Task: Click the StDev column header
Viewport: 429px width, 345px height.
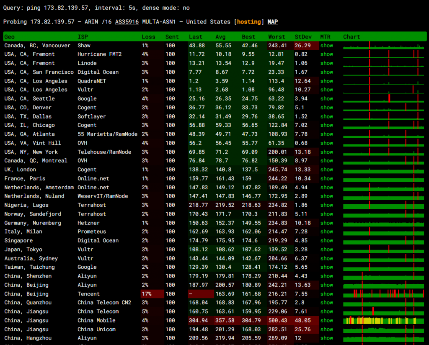Action: pyautogui.click(x=303, y=37)
